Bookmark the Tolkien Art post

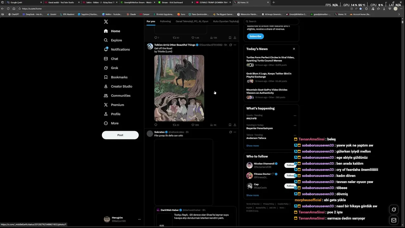coord(230,125)
